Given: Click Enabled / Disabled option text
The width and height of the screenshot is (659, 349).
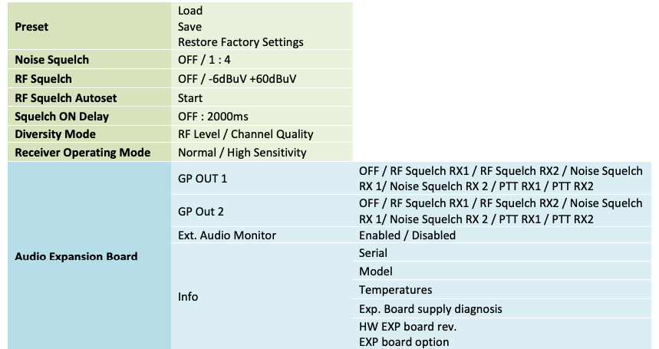Looking at the screenshot, I should [407, 235].
